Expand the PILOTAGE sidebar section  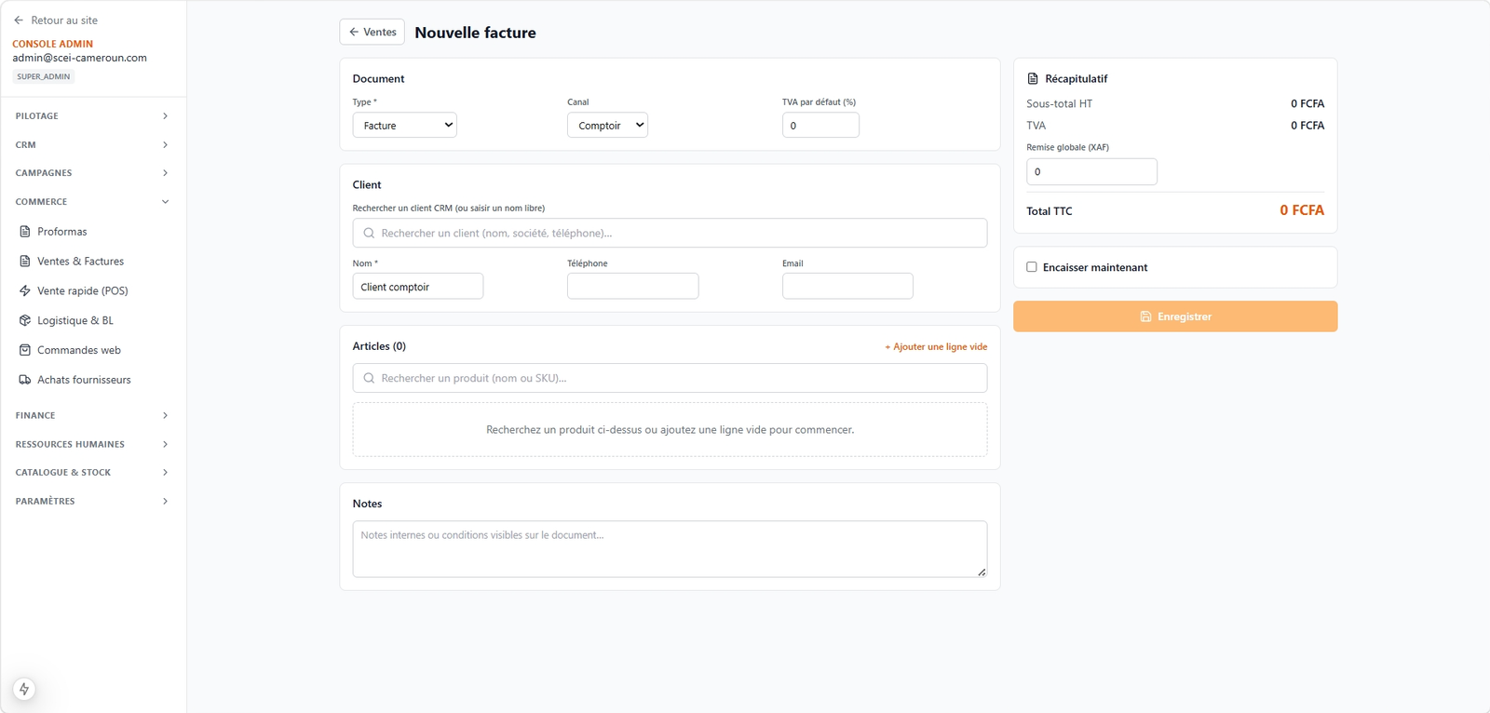[92, 116]
